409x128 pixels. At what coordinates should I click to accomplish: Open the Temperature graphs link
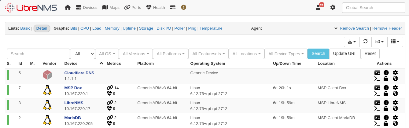point(211,28)
